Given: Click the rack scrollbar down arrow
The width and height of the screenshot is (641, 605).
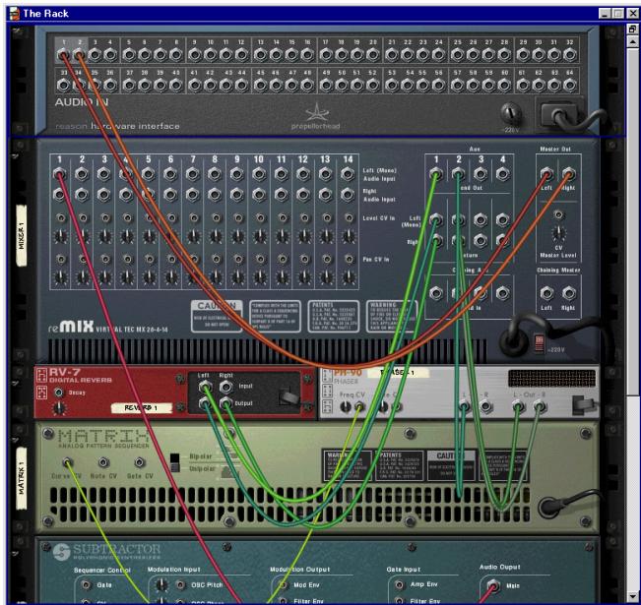Looking at the screenshot, I should [632, 596].
